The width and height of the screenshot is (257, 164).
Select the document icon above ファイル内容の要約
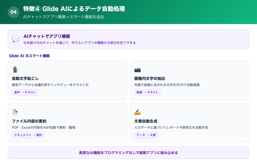(15, 113)
